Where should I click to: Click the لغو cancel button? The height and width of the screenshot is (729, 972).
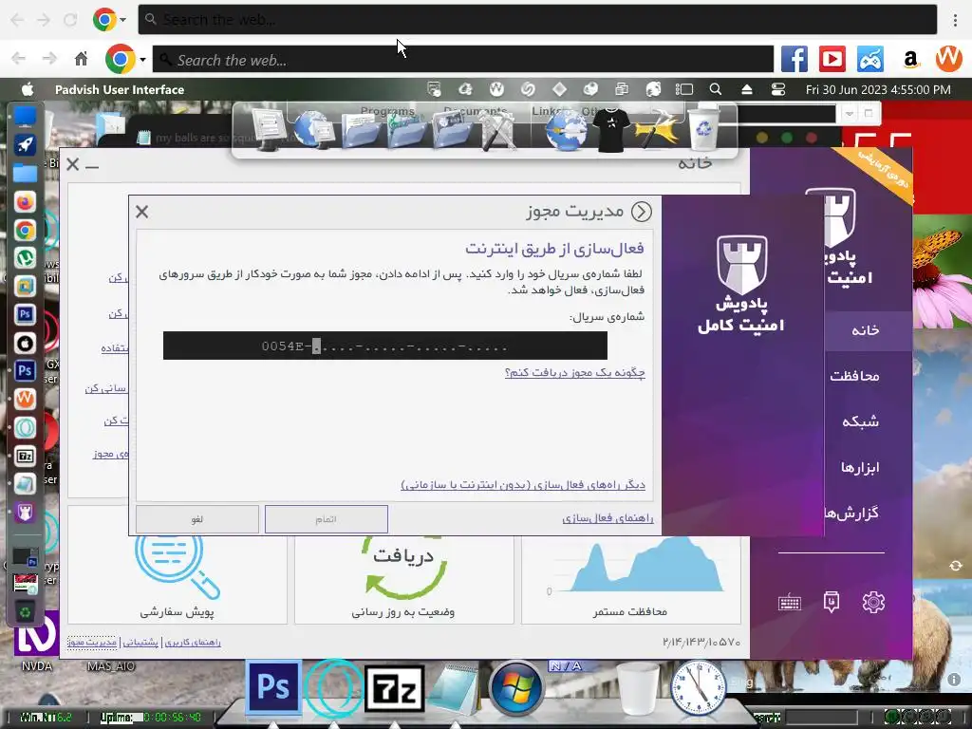click(197, 519)
